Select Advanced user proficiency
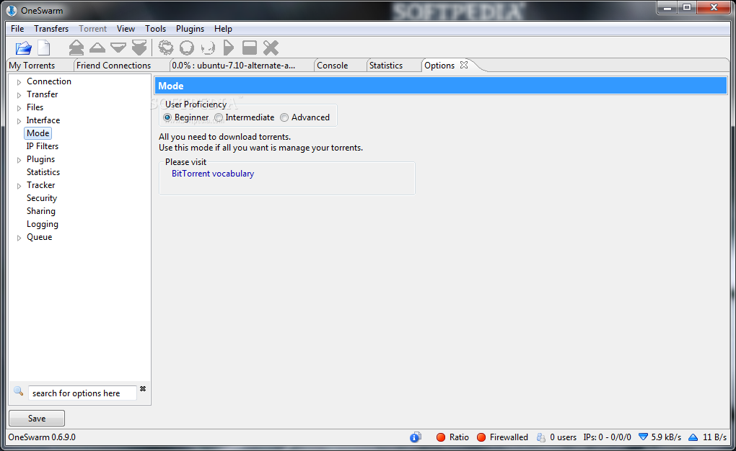The image size is (736, 451). tap(284, 117)
